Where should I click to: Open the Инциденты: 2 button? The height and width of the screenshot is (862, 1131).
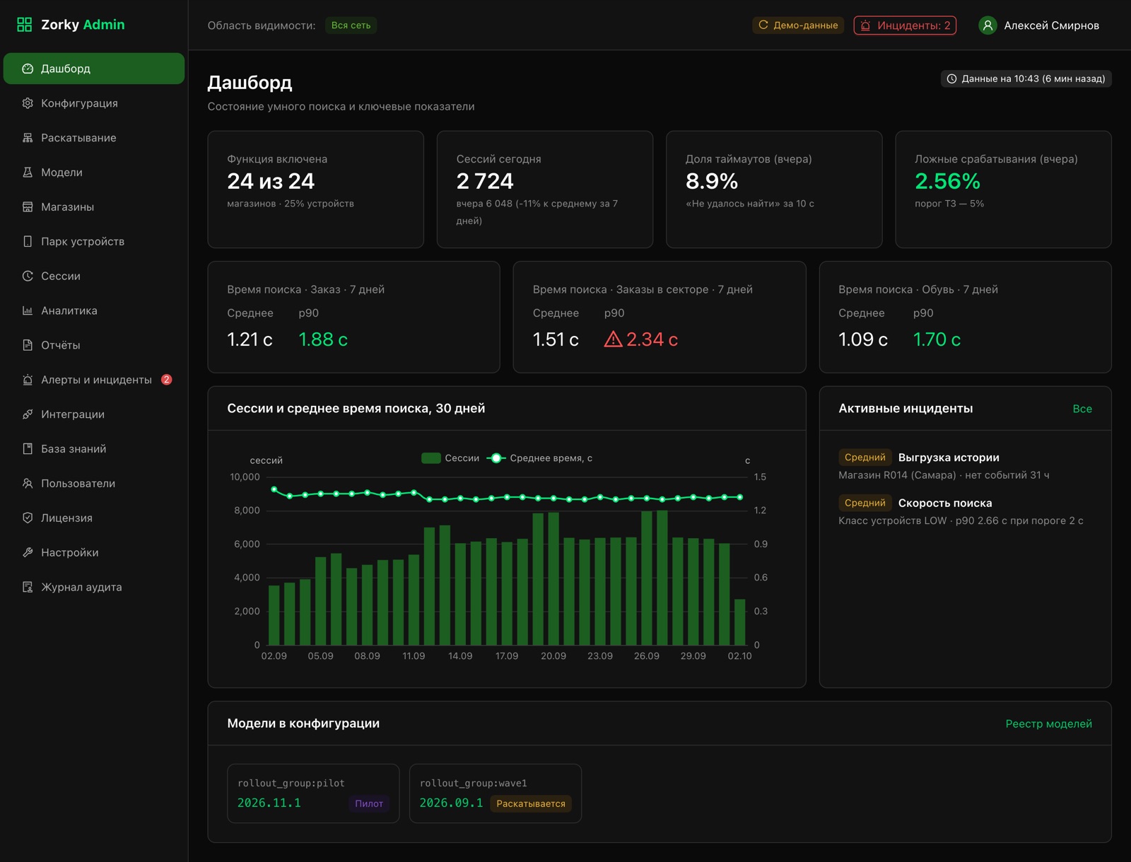click(x=905, y=25)
